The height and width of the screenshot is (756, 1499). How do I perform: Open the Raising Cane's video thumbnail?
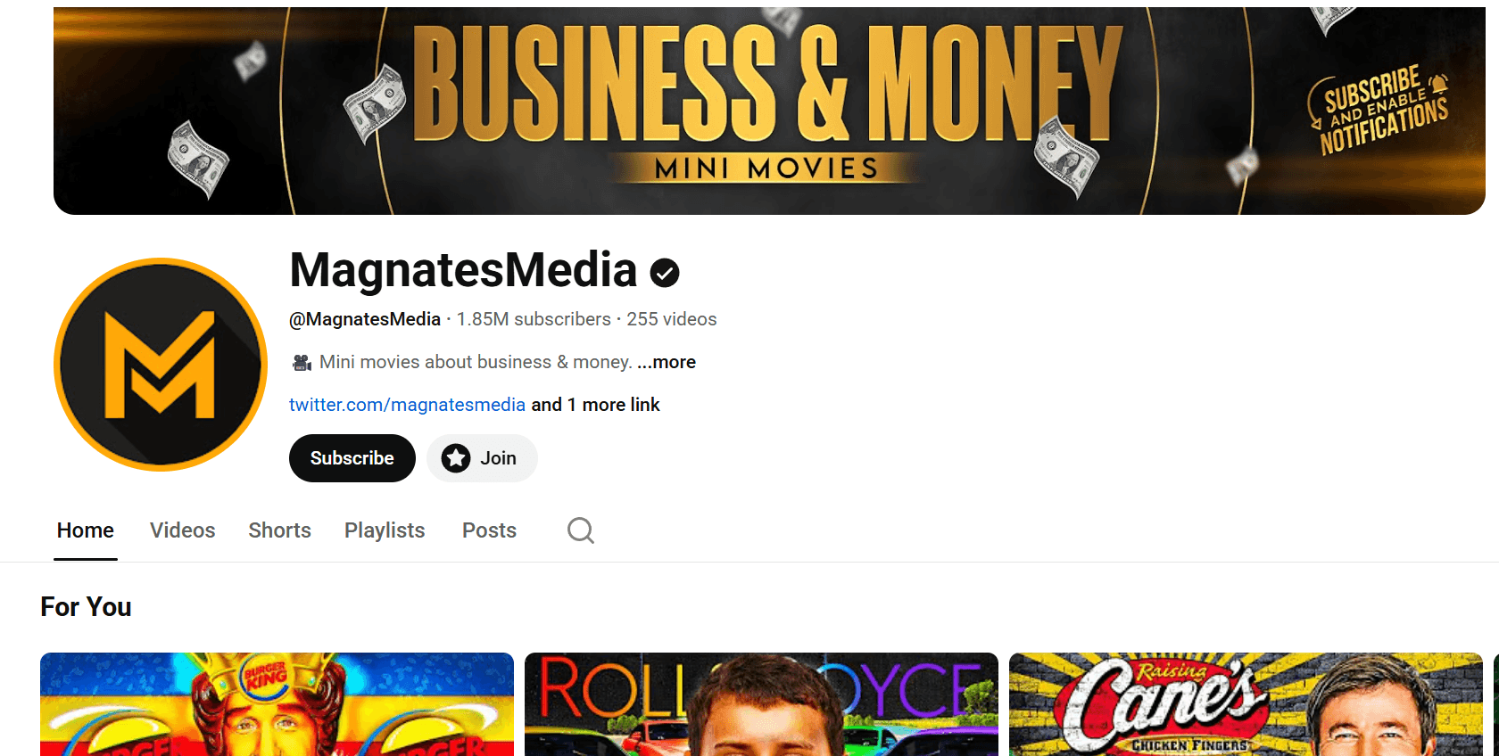(x=1246, y=704)
